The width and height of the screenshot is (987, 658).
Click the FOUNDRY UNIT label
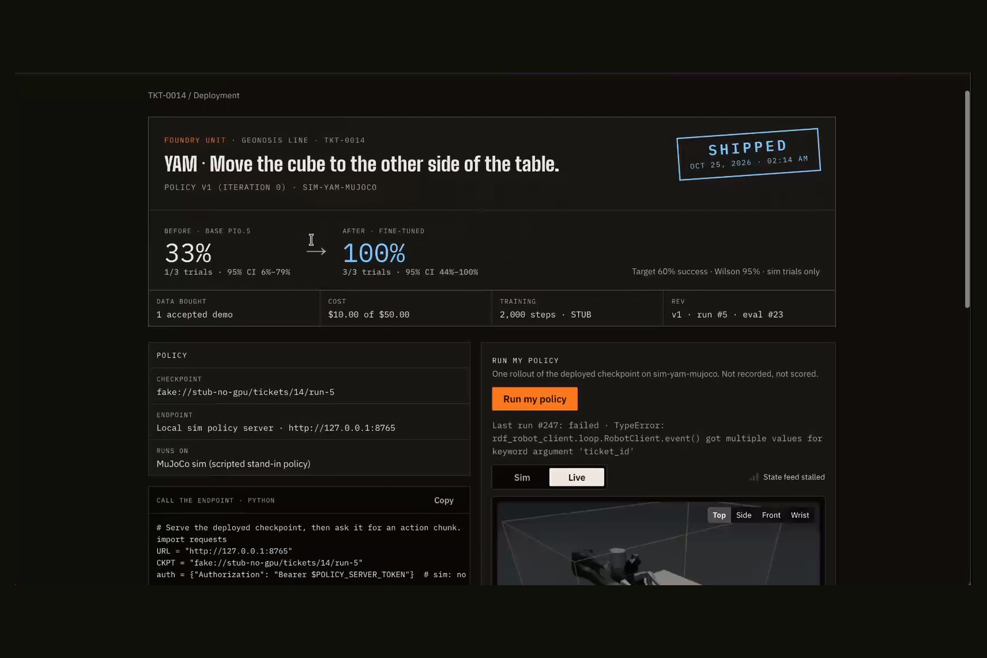point(195,140)
